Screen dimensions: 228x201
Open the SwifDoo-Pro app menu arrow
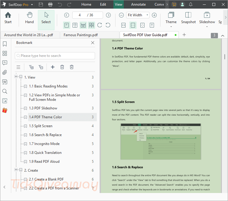tap(32, 5)
